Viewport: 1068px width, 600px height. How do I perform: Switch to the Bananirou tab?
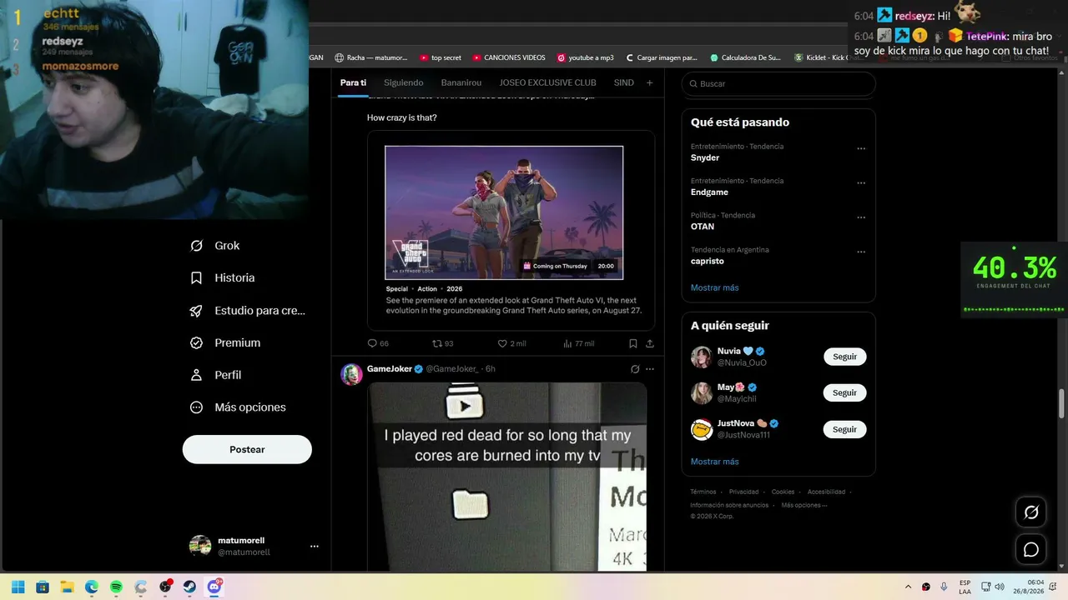[461, 82]
